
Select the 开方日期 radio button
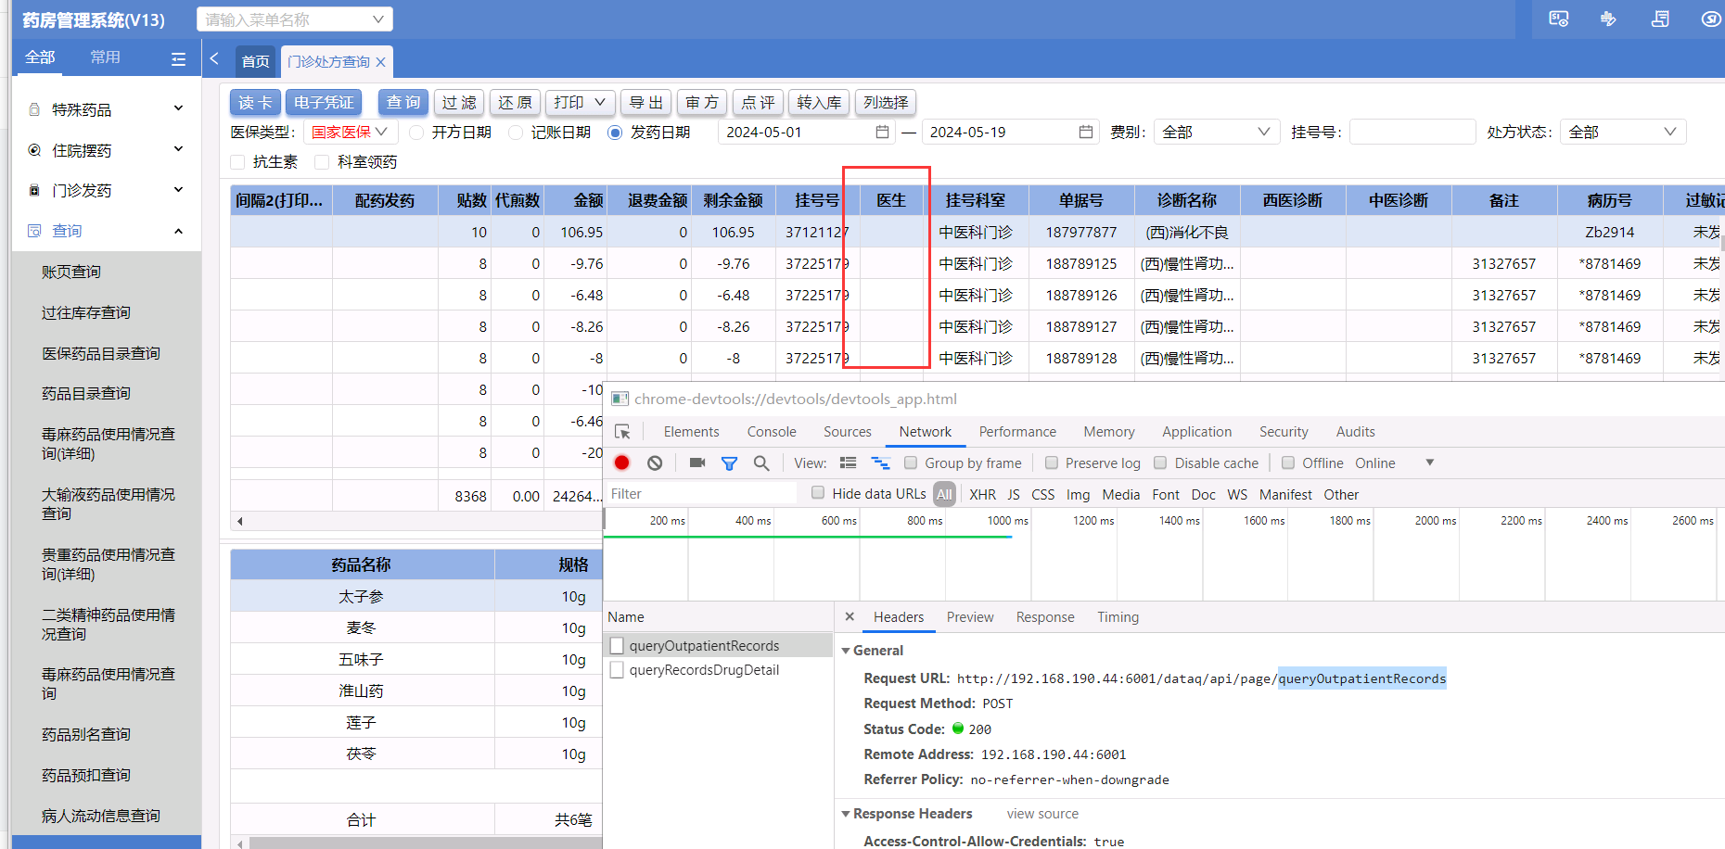tap(417, 133)
